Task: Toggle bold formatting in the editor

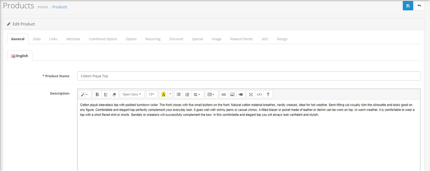Action: coord(97,94)
